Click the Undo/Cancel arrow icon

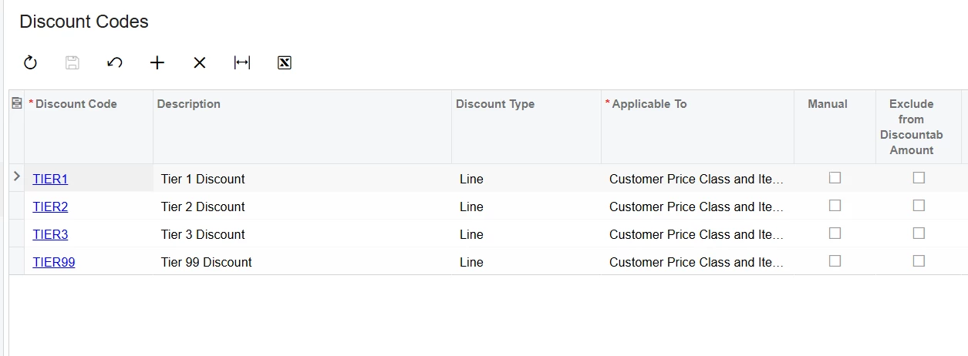(115, 63)
